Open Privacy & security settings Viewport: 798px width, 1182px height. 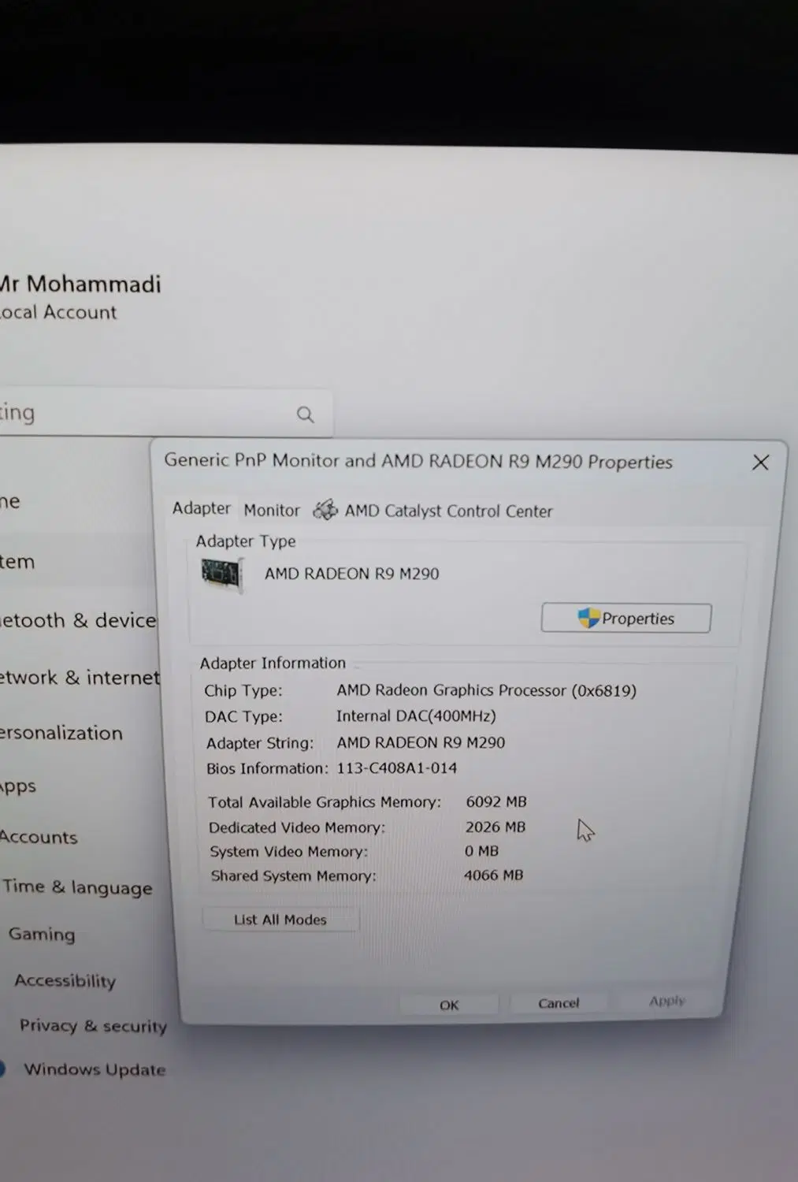(93, 1025)
